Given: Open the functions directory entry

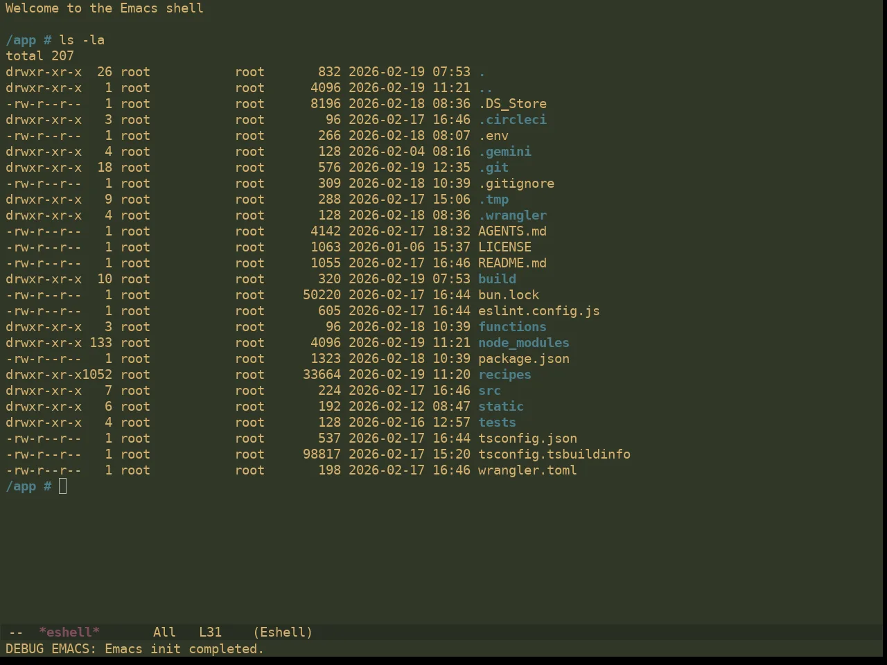Looking at the screenshot, I should point(512,327).
